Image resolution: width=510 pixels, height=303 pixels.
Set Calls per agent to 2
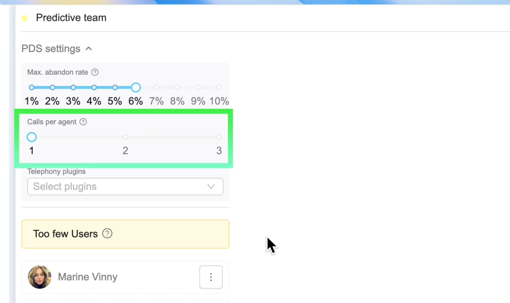point(125,137)
